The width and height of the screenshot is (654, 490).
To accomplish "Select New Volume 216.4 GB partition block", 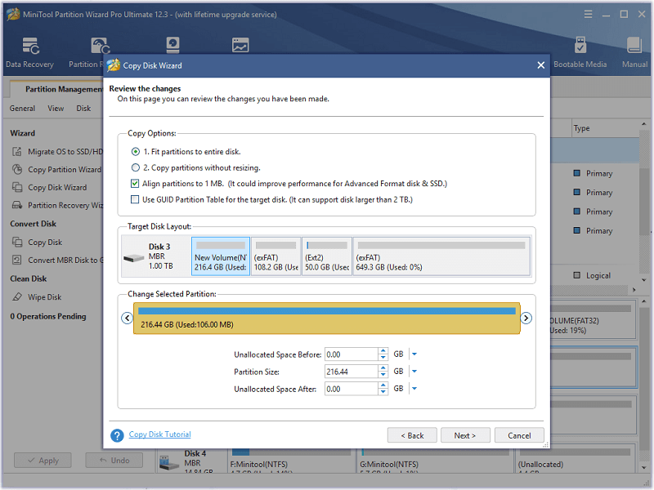I will [221, 256].
